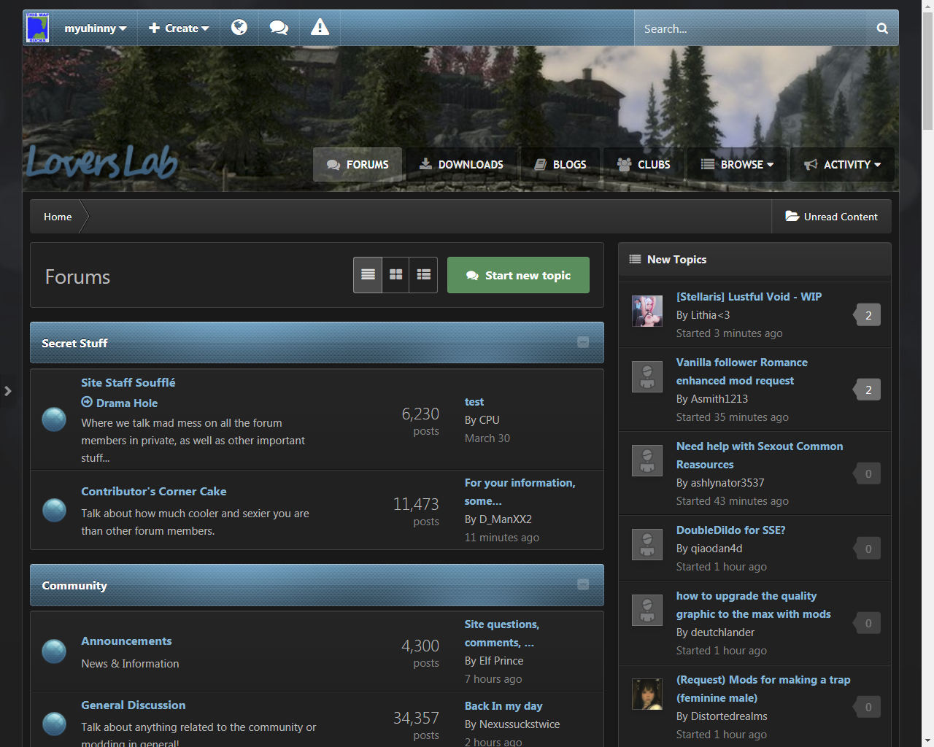
Task: Click reply count badge on Request Mods trap topic
Action: pos(867,707)
